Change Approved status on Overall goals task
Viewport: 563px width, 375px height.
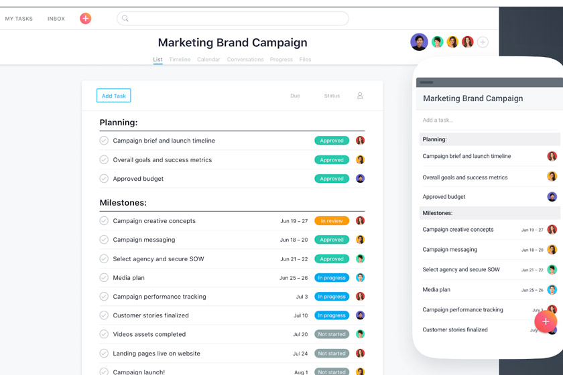(x=332, y=160)
